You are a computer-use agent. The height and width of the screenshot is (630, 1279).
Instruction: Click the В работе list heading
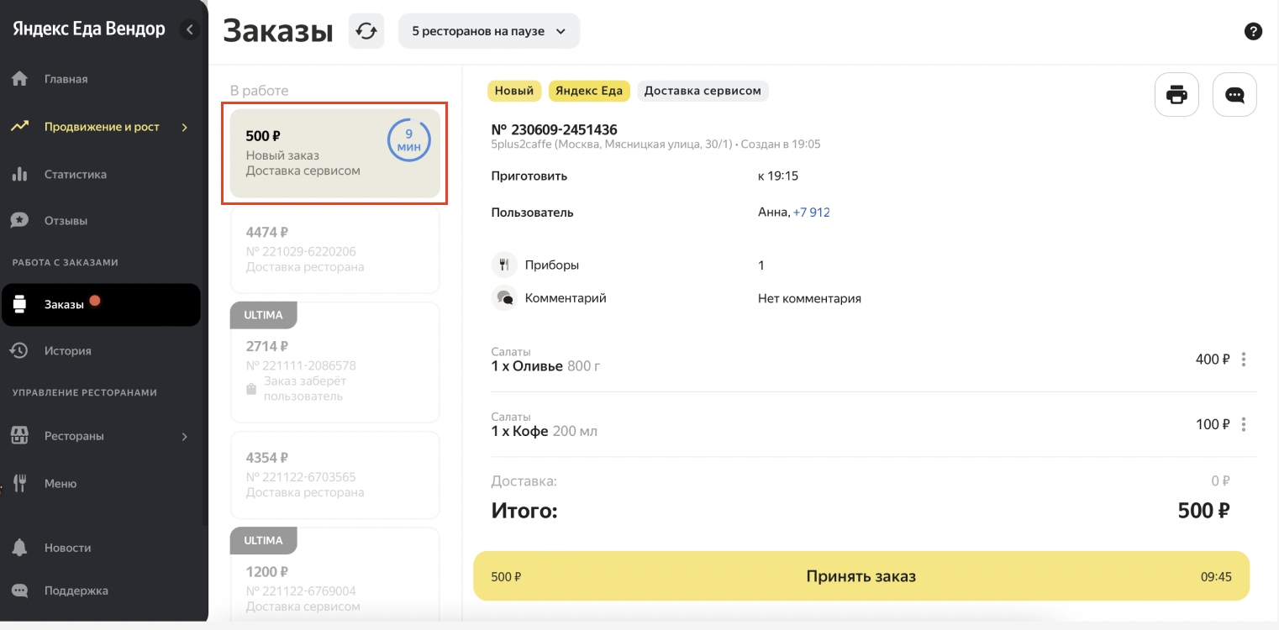click(260, 91)
